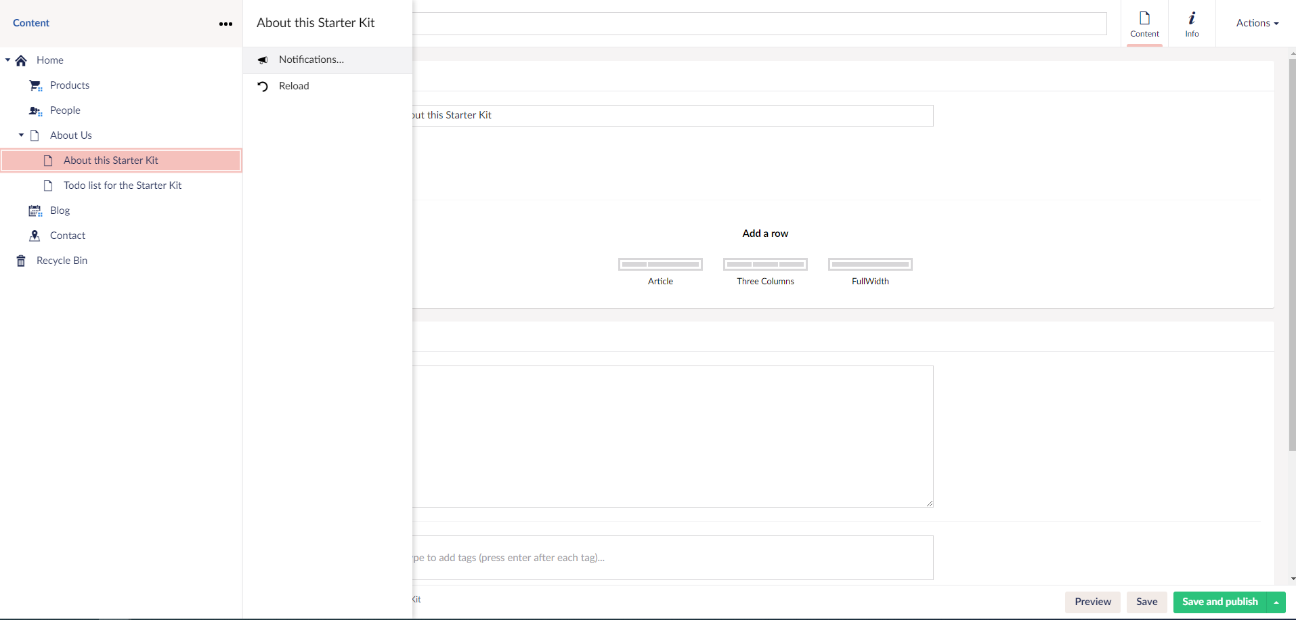Click the Home house icon

(20, 60)
